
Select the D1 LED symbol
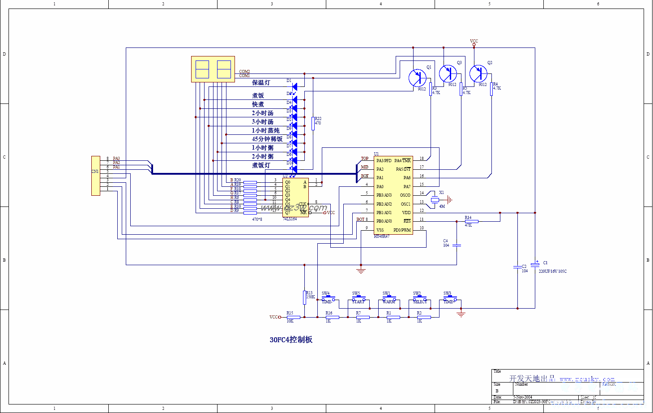tap(294, 86)
